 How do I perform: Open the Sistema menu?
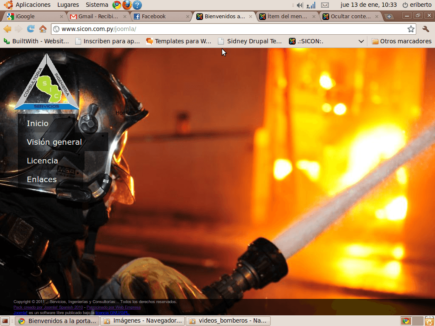97,5
